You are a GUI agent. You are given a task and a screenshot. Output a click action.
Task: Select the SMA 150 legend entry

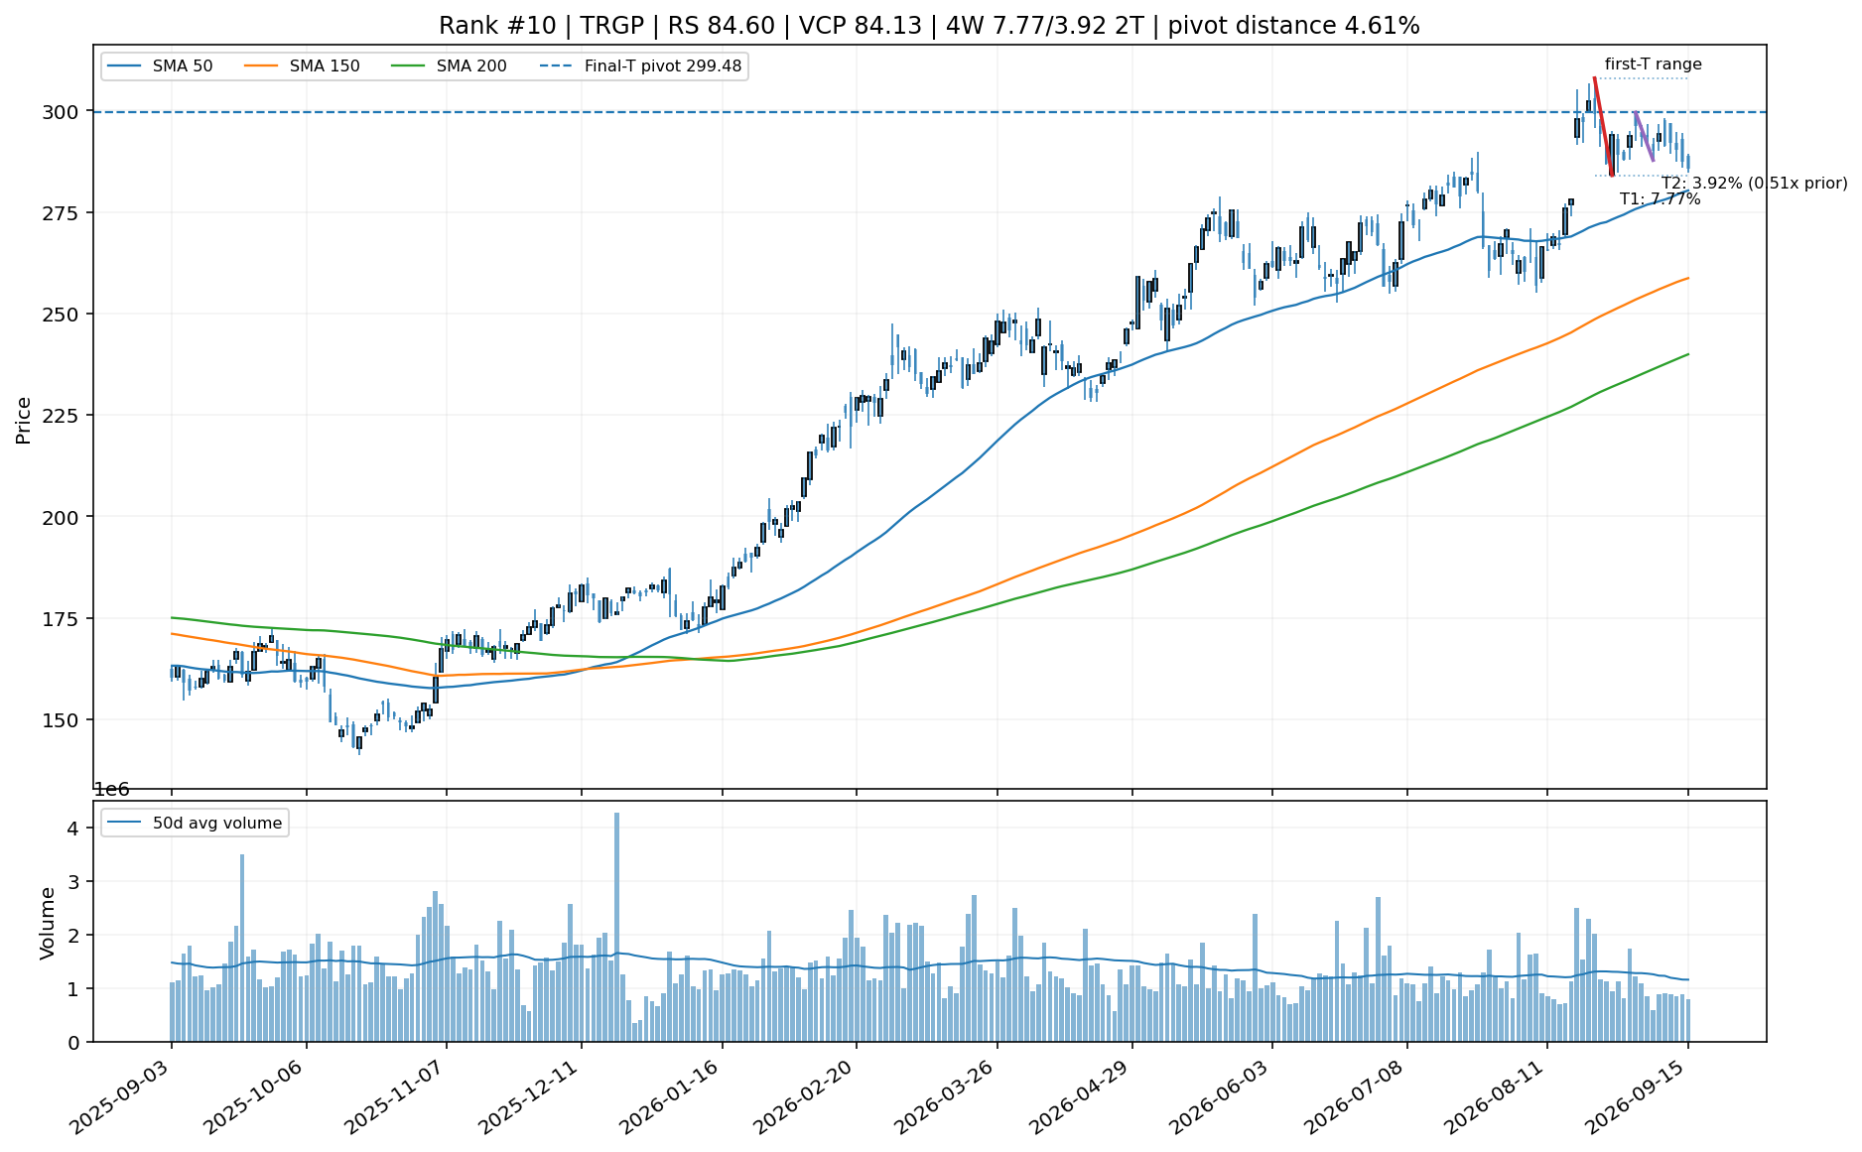(x=302, y=66)
